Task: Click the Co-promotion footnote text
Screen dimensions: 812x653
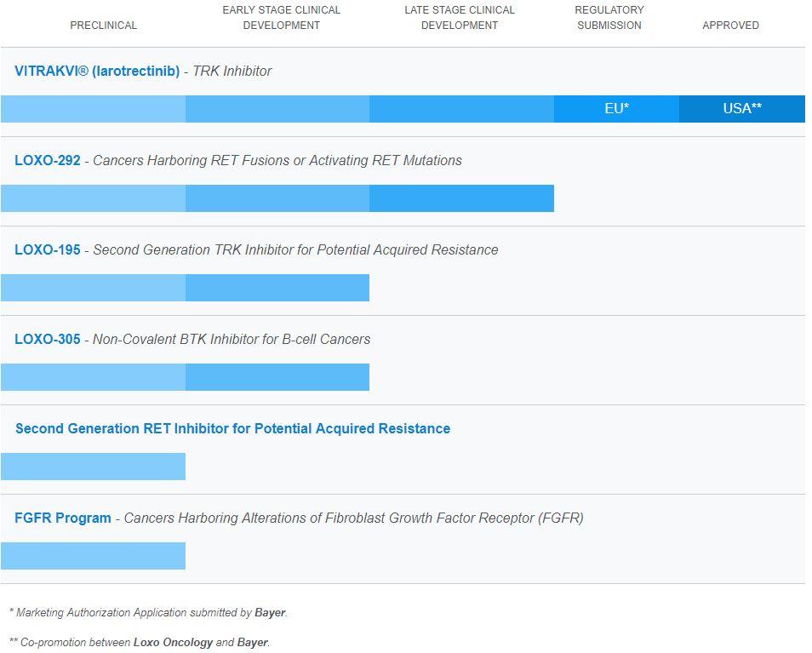Action: tap(140, 643)
